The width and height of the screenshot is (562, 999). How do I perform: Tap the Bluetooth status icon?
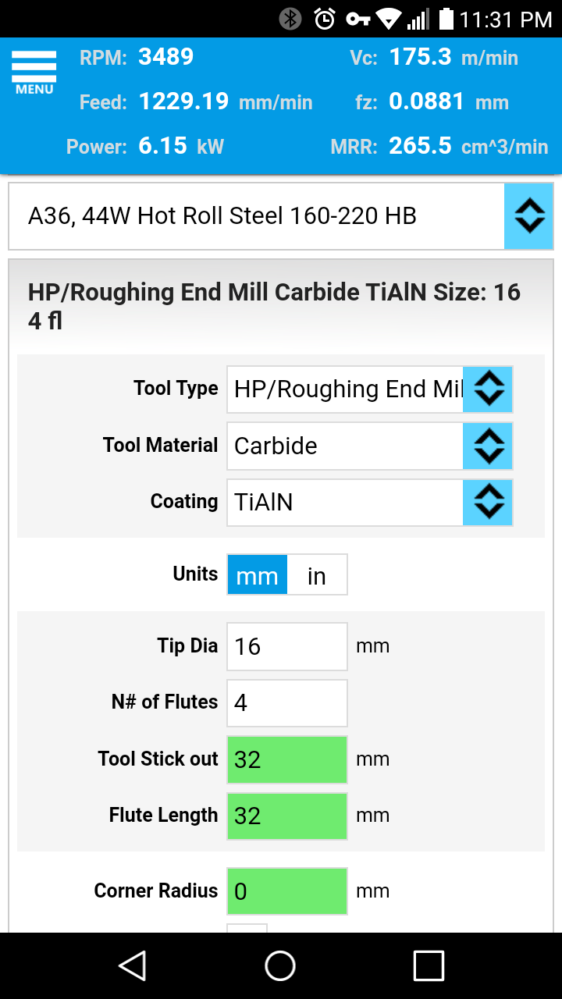[x=291, y=19]
